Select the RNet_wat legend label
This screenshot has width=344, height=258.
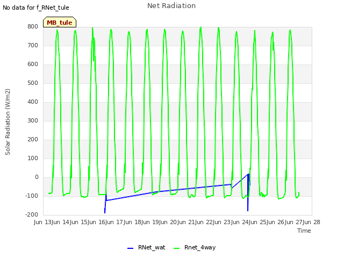pos(152,247)
